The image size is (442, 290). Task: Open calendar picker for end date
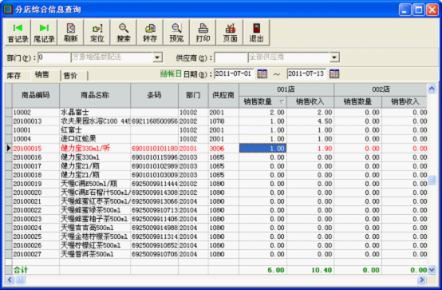pos(334,74)
